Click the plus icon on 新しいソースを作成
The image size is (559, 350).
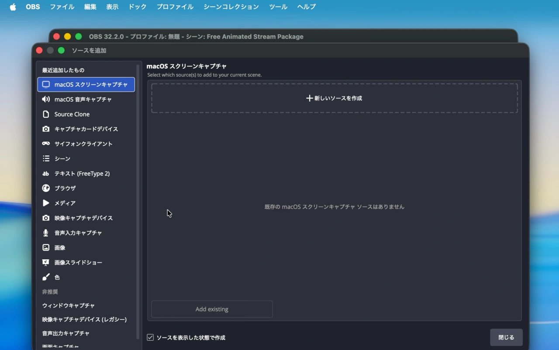[309, 98]
